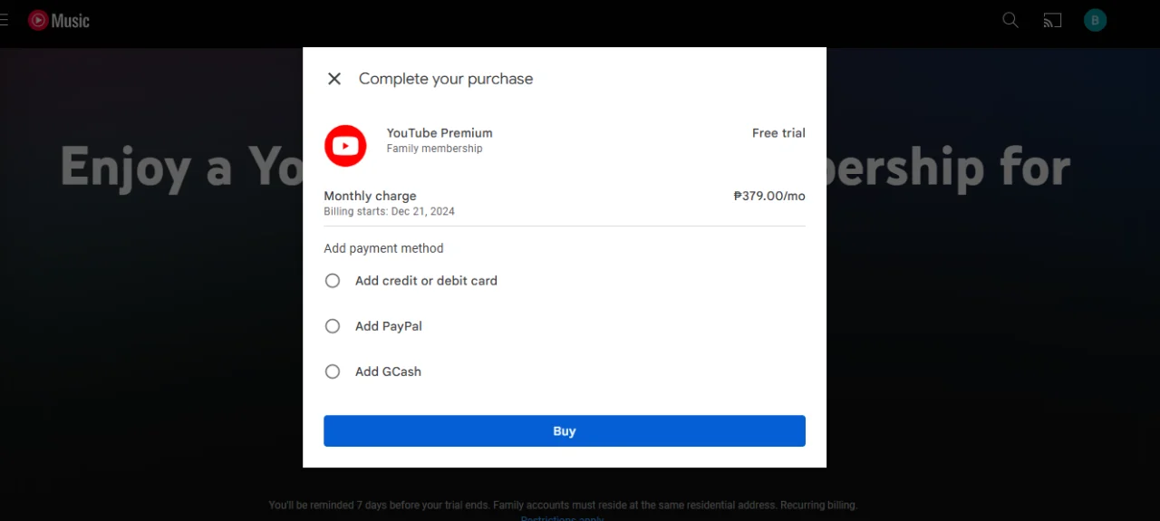Select Add GCash radio button
Image resolution: width=1160 pixels, height=521 pixels.
pyautogui.click(x=333, y=371)
